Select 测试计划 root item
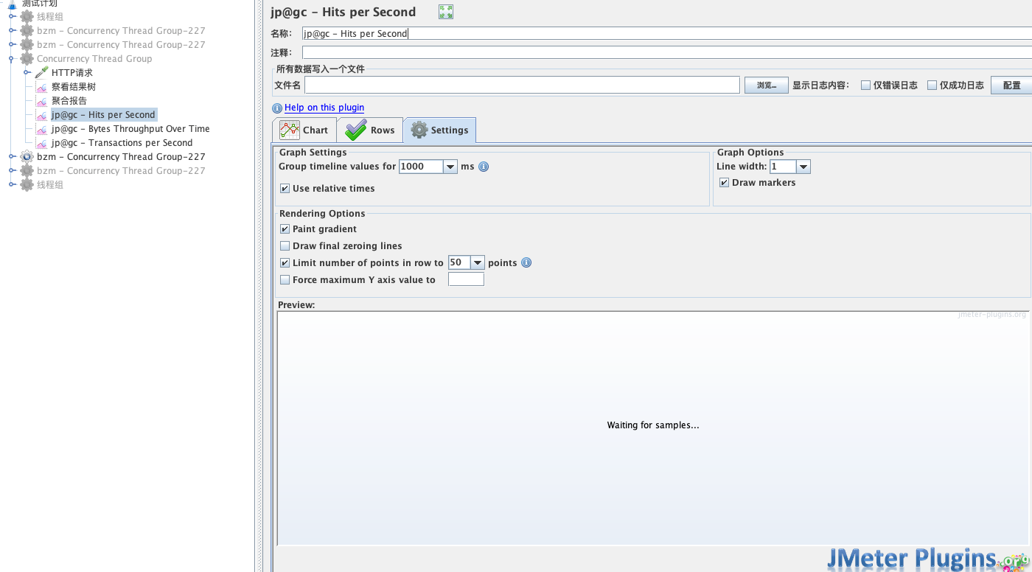 pyautogui.click(x=40, y=4)
